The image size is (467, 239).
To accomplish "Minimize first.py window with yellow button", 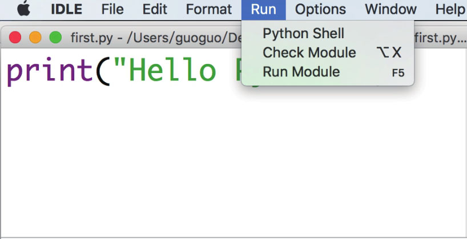I will 35,38.
